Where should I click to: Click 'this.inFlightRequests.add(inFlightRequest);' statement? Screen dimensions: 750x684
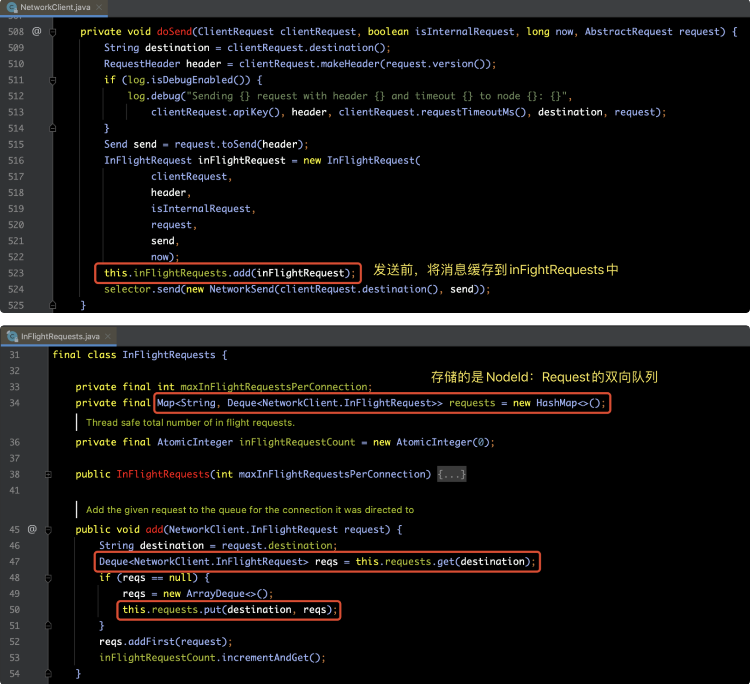(x=230, y=273)
